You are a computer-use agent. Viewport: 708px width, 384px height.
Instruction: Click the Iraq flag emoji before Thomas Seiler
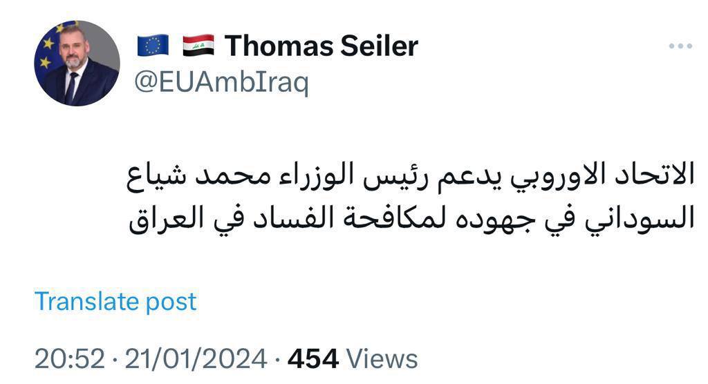tap(198, 46)
